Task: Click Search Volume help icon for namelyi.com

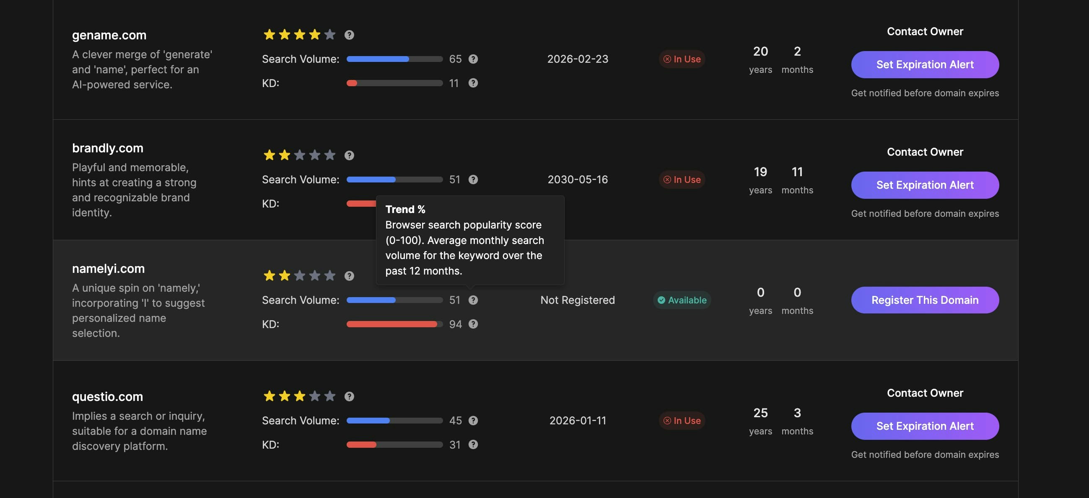Action: [x=473, y=300]
